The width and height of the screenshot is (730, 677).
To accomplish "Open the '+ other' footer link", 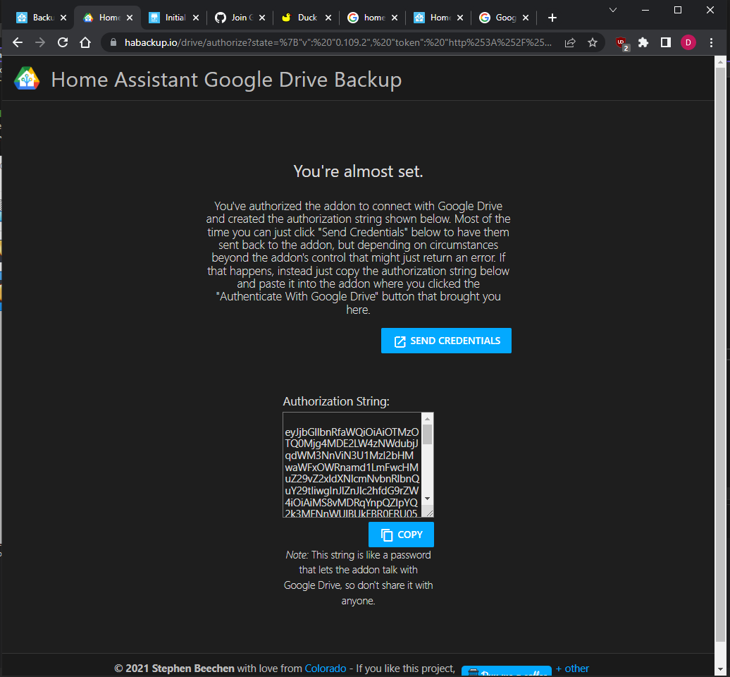I will (572, 668).
